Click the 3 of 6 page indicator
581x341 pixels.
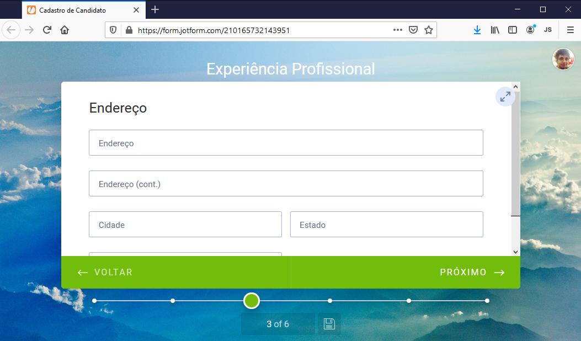coord(278,324)
